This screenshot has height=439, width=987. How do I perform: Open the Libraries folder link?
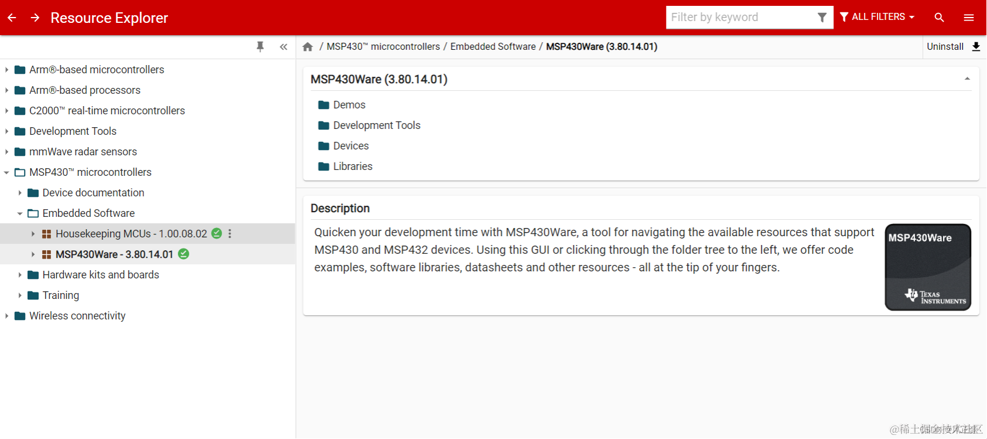[353, 166]
